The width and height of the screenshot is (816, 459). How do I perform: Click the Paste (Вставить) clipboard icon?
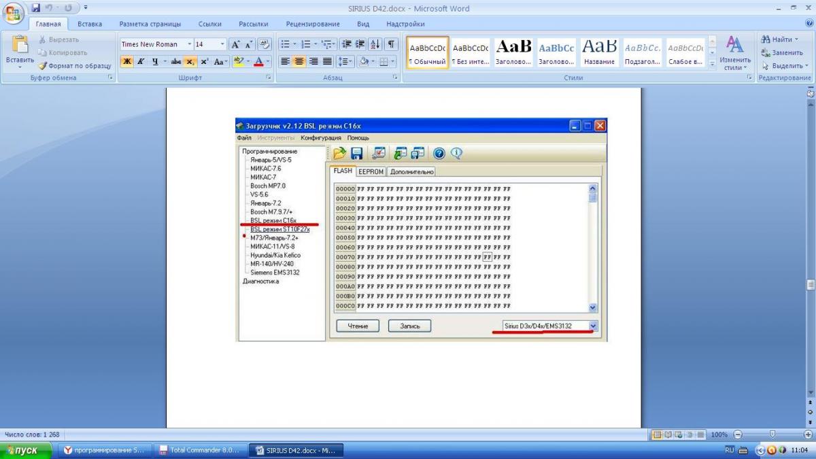20,45
